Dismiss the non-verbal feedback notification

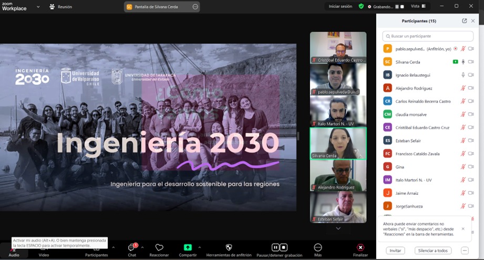tap(463, 229)
